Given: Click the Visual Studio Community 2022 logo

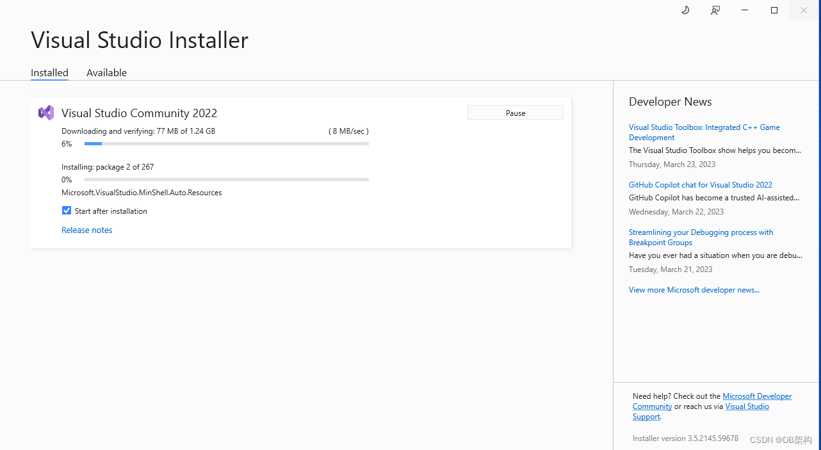Looking at the screenshot, I should click(x=46, y=113).
